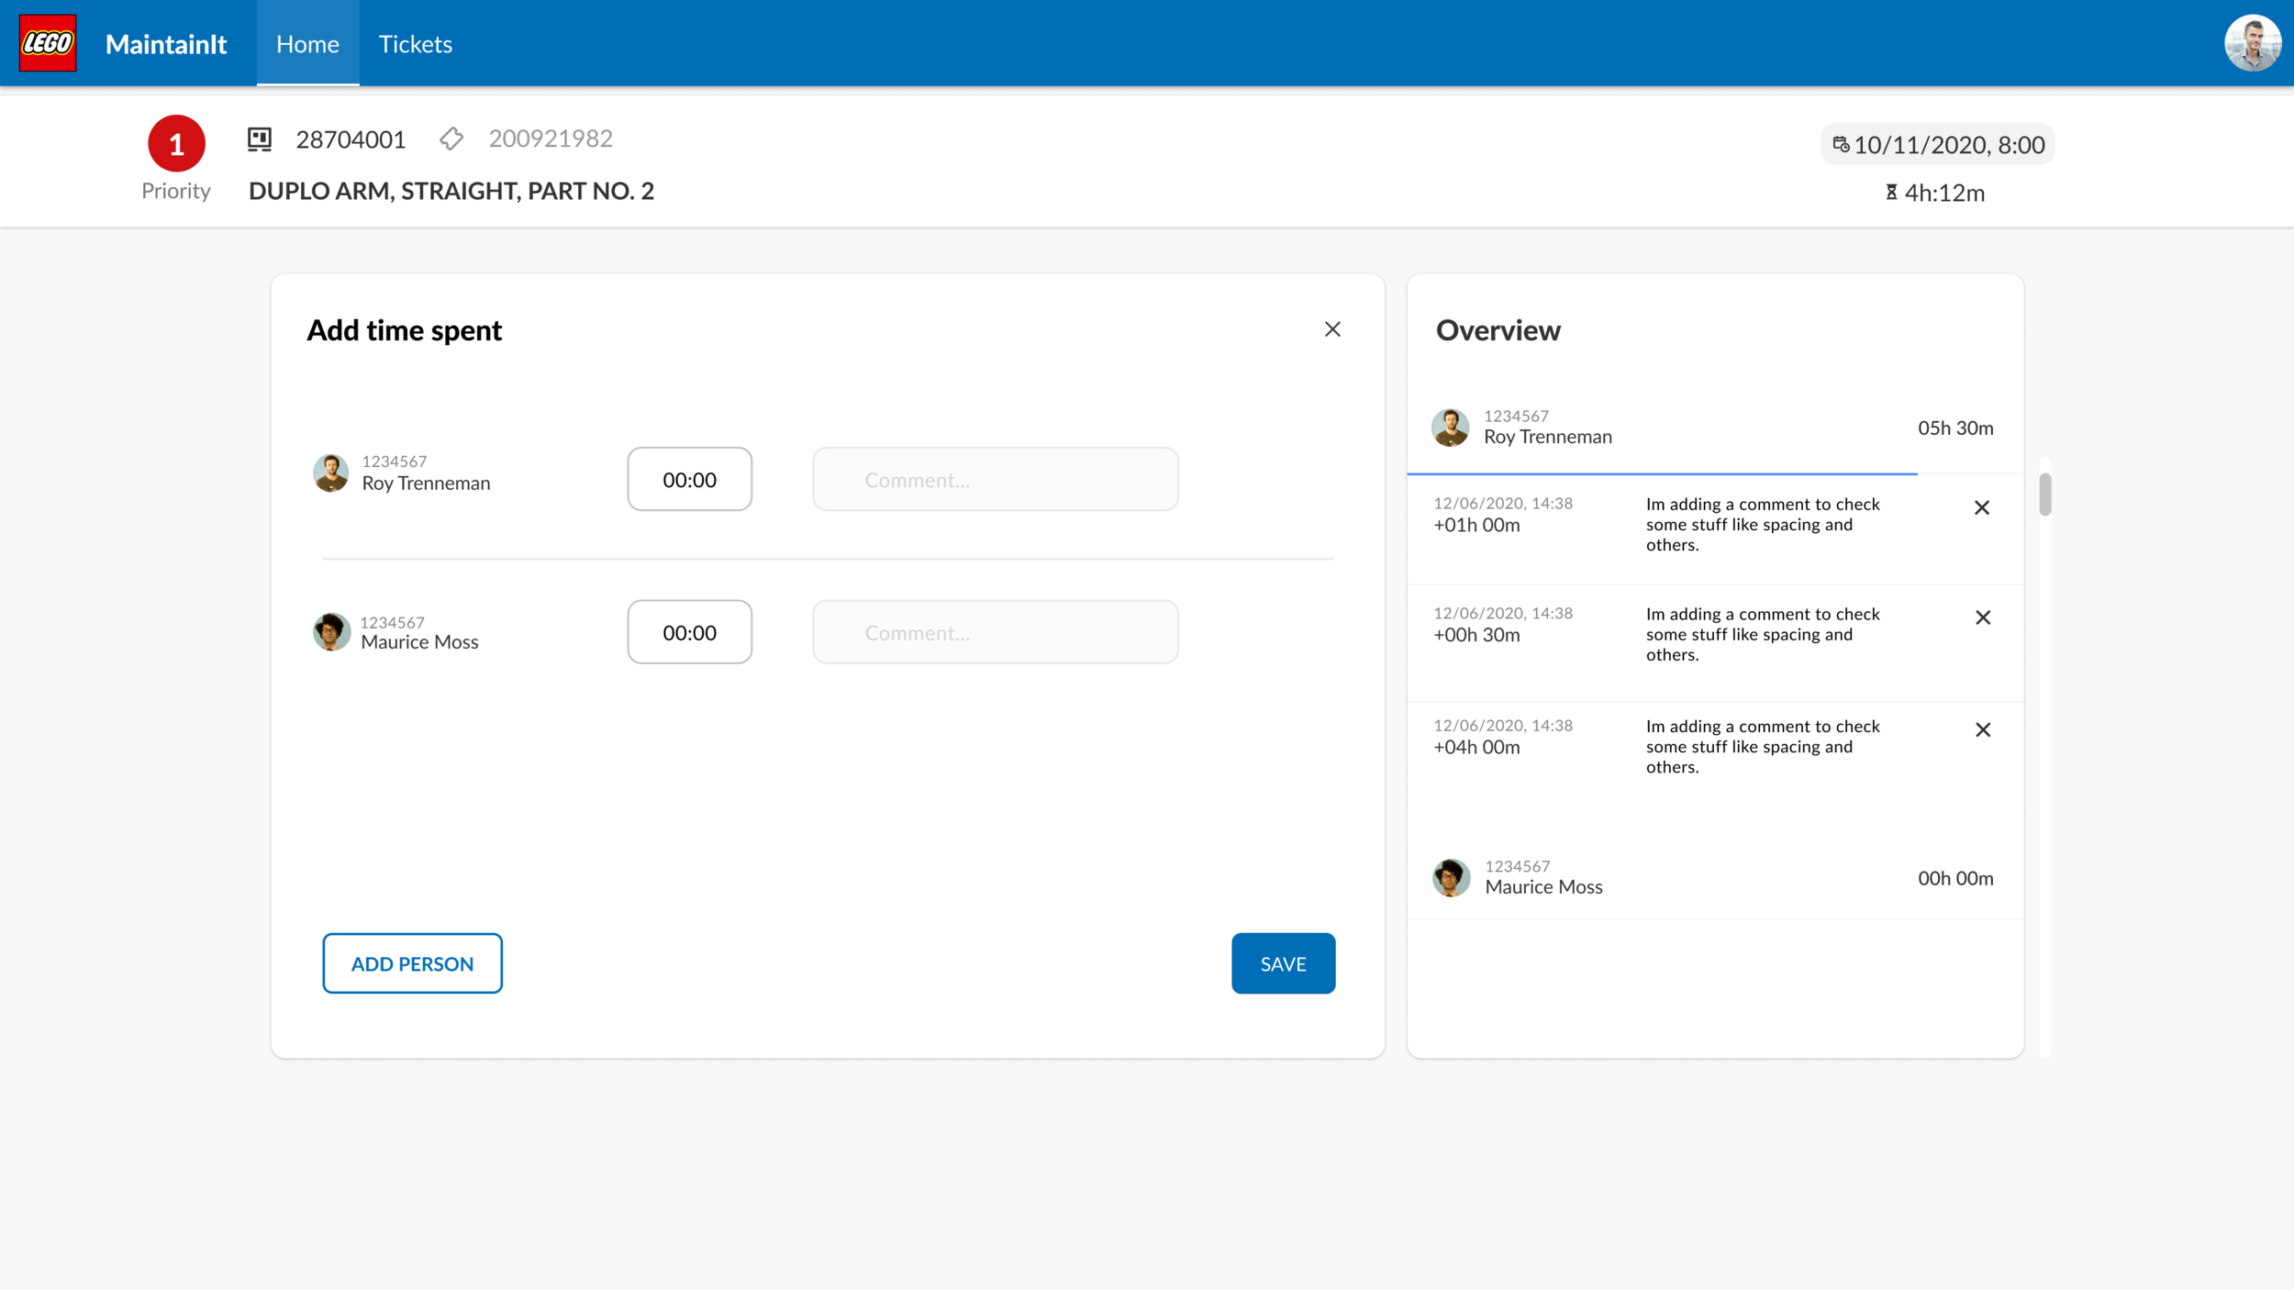The width and height of the screenshot is (2294, 1290).
Task: Close the Add time spent panel
Action: click(x=1332, y=329)
